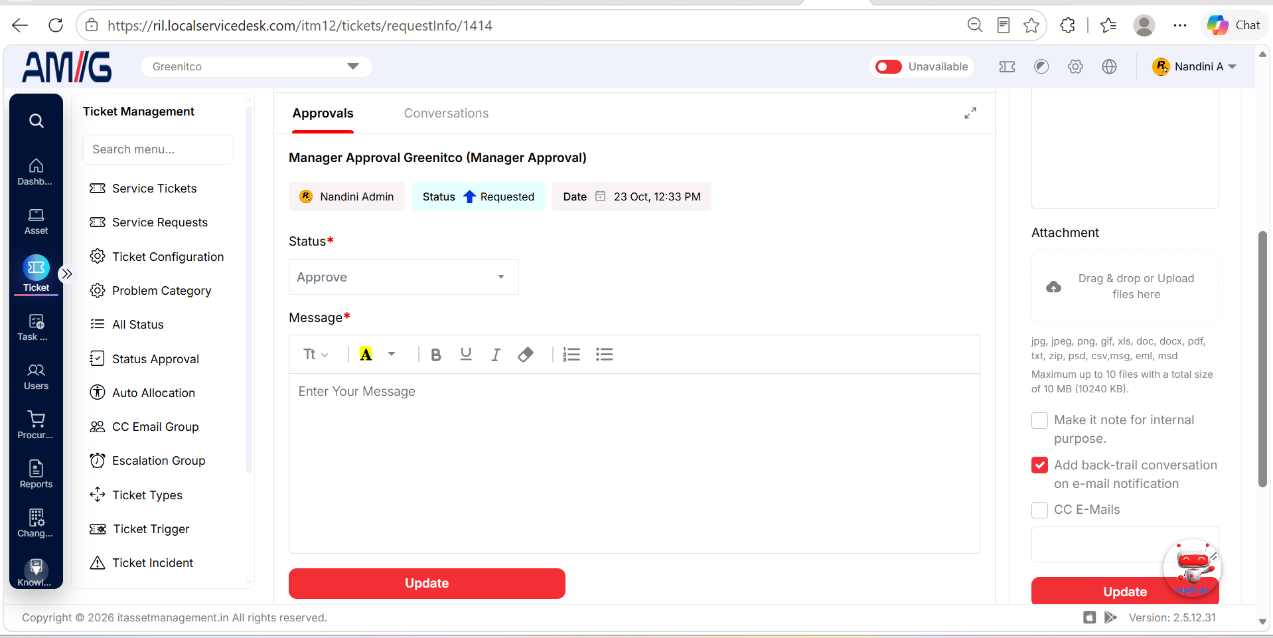Click the drag & drop upload area

pyautogui.click(x=1125, y=287)
